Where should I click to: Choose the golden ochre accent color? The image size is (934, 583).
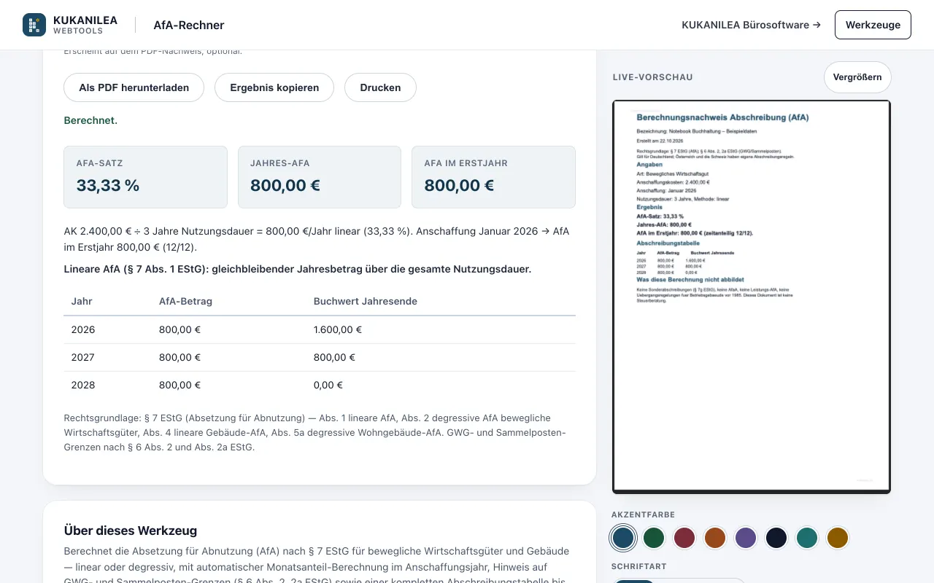838,538
